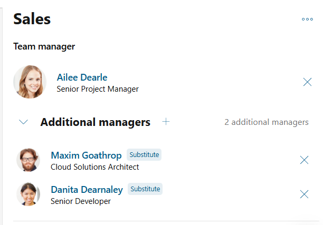
Task: Click the "Senior Project Manager" job title
Action: 98,89
